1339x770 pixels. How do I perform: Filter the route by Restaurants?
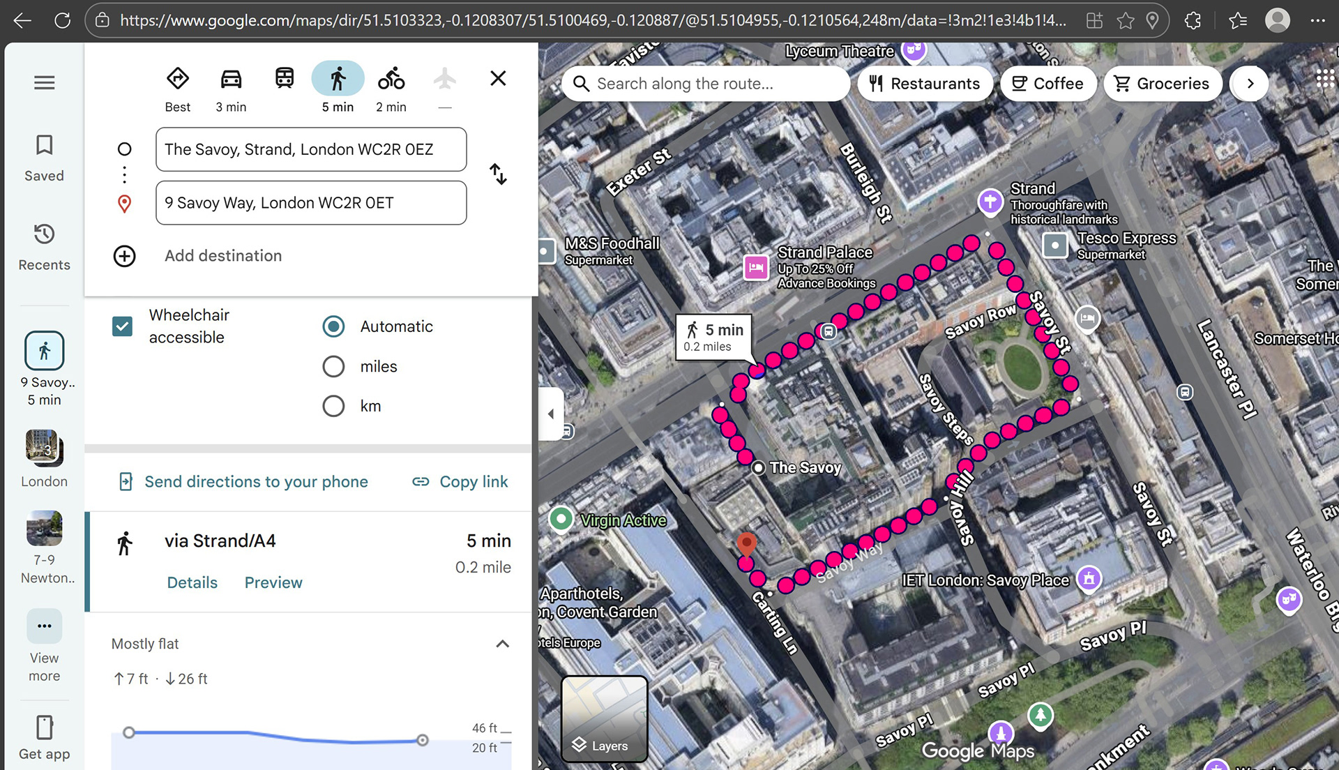click(925, 84)
